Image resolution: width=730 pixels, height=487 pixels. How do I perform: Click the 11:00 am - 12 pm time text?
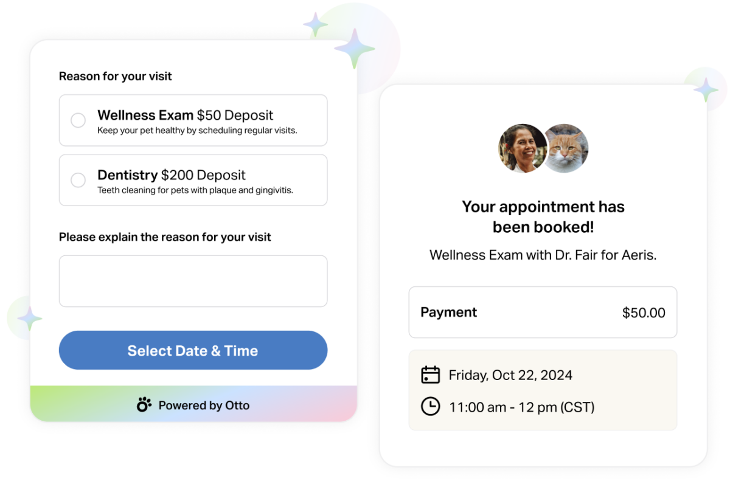coord(521,407)
